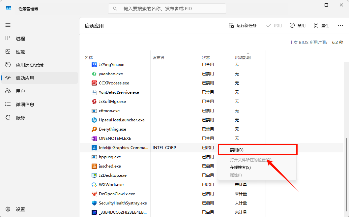Select the YunDetectService.exe name
This screenshot has width=349, height=217.
(x=119, y=92)
